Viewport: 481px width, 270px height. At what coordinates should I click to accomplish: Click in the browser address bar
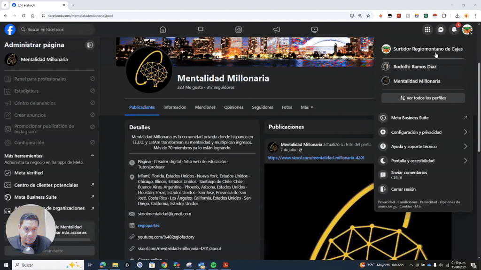(196, 15)
